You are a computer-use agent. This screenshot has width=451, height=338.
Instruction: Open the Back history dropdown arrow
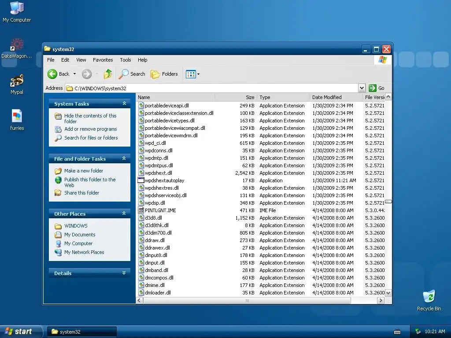point(74,74)
